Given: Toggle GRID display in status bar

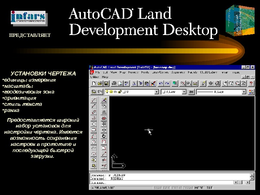Looking at the screenshot, I should click(167, 188).
